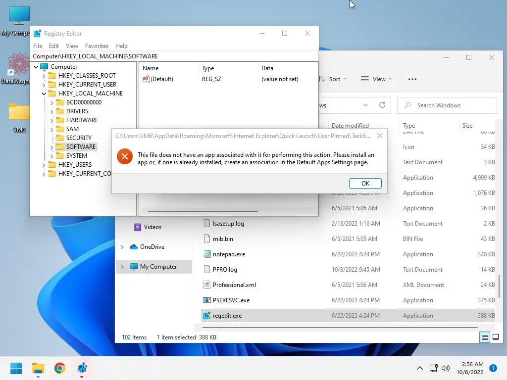Select lsasetup.log file icon
This screenshot has height=380, width=507.
[x=207, y=223]
